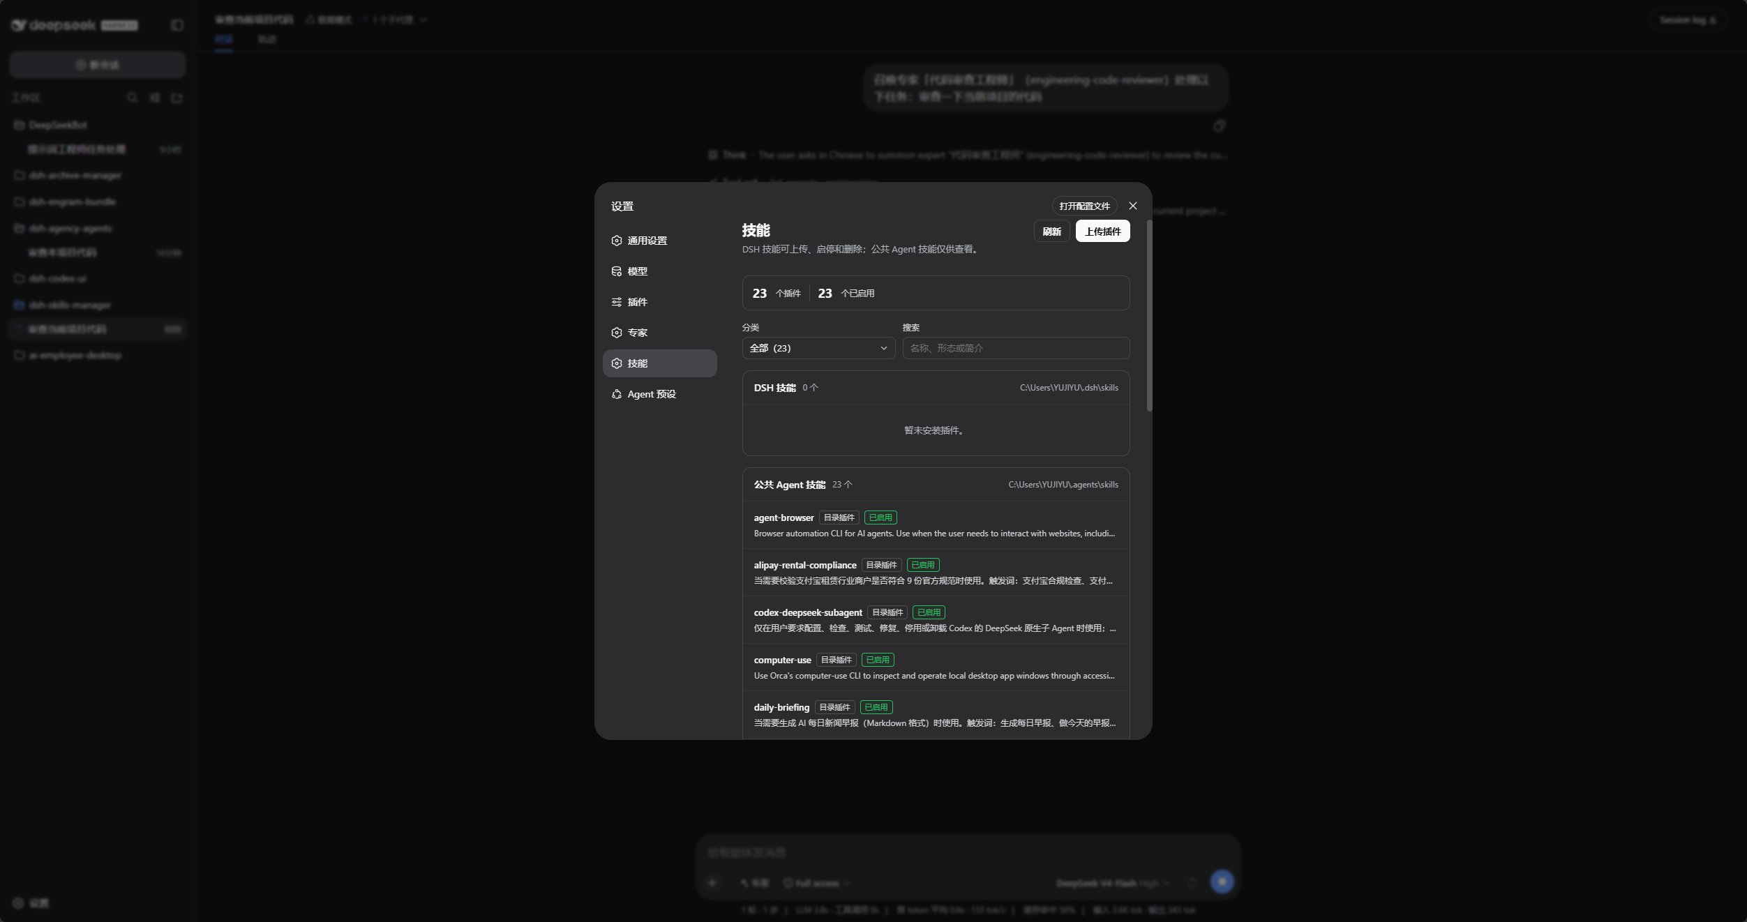Screen dimensions: 1747x922
Task: Click the 目录插件 tag on computer-use
Action: (837, 660)
